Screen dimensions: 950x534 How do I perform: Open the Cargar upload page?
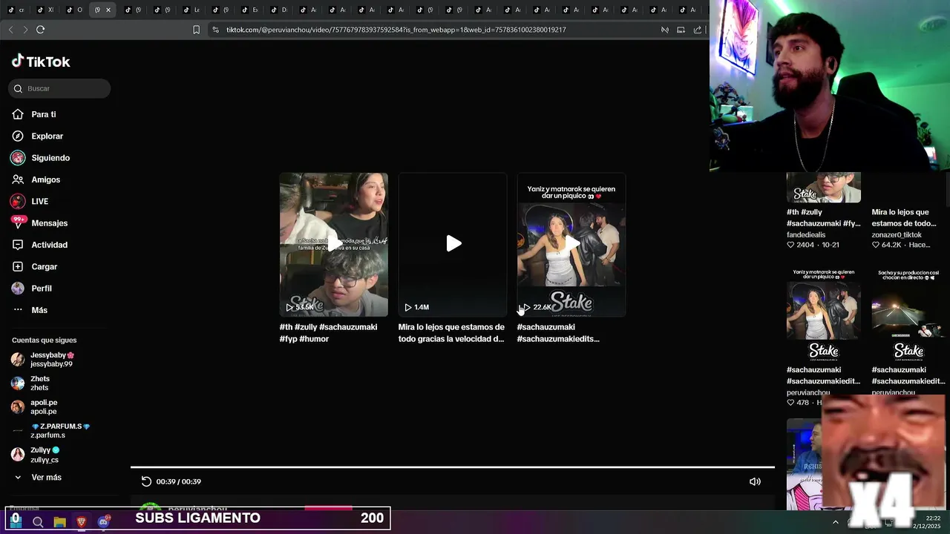click(x=44, y=266)
